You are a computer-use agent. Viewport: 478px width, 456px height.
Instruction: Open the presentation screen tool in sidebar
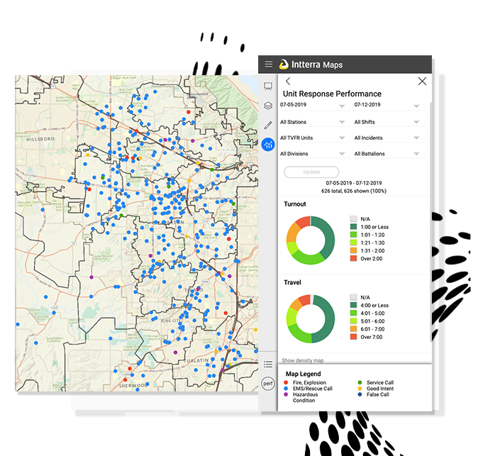point(268,87)
